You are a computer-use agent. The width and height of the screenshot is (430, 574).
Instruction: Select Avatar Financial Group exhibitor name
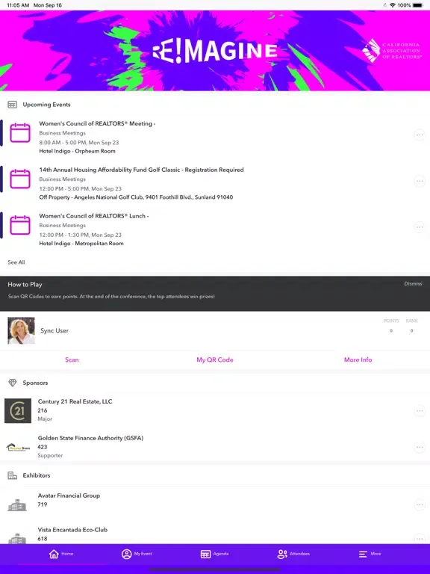click(69, 496)
